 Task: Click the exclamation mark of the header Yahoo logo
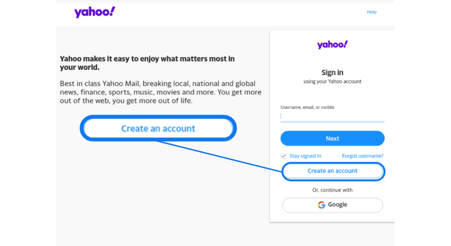(112, 12)
